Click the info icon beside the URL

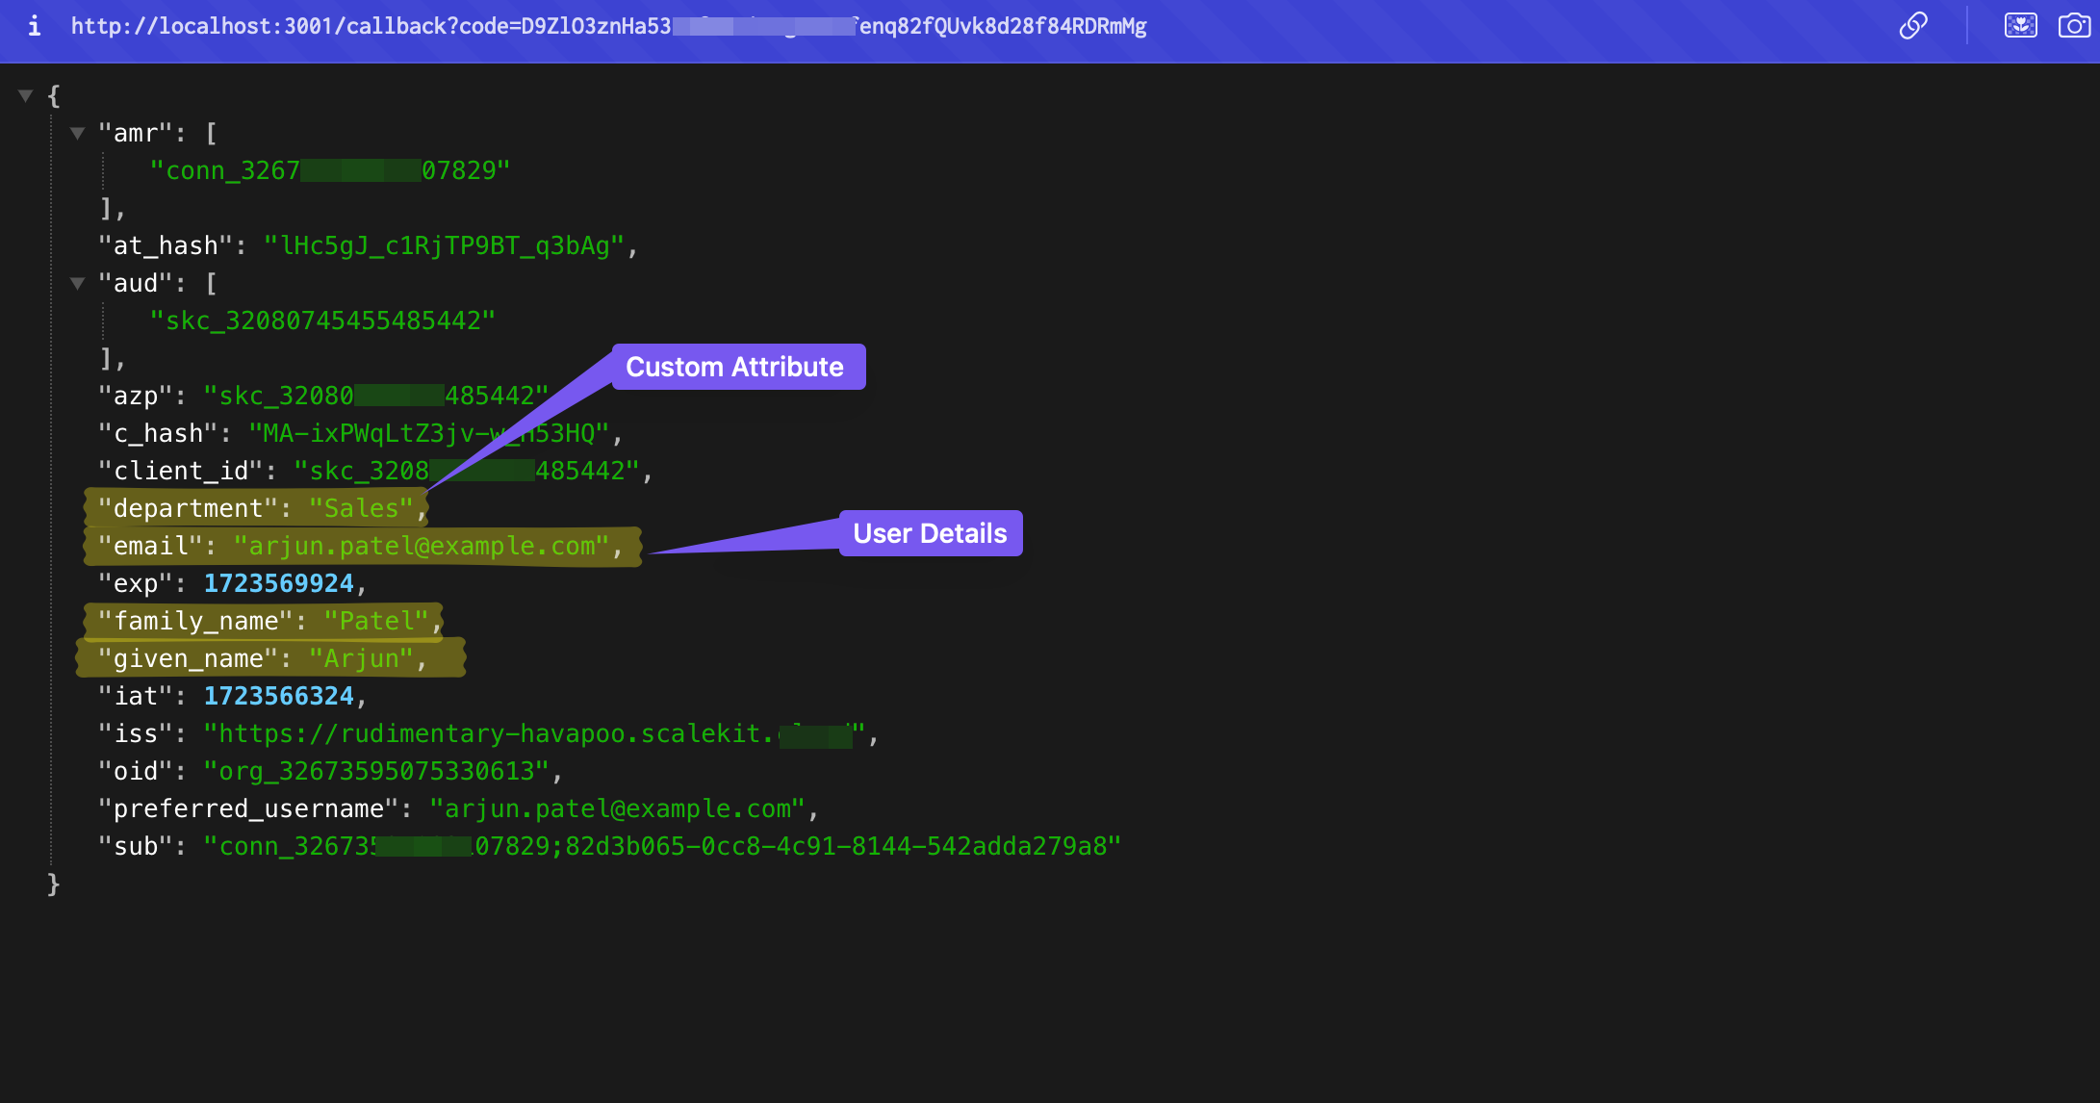35,26
